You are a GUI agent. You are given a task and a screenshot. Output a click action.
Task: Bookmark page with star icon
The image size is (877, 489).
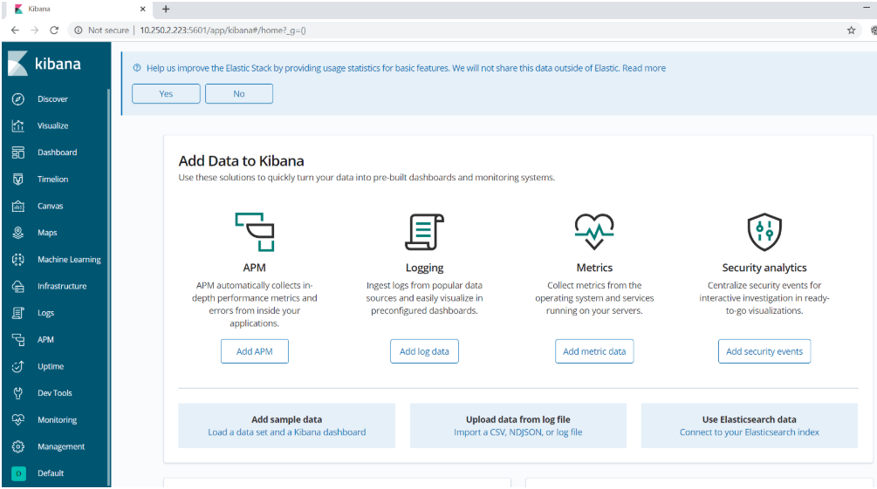click(x=852, y=31)
